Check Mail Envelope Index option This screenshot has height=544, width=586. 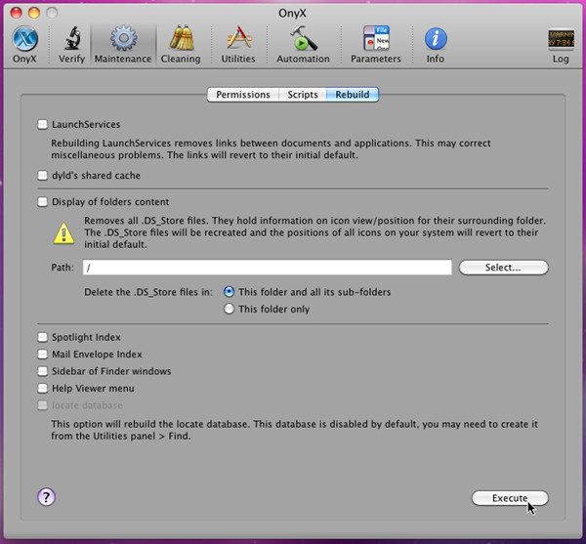pos(43,355)
